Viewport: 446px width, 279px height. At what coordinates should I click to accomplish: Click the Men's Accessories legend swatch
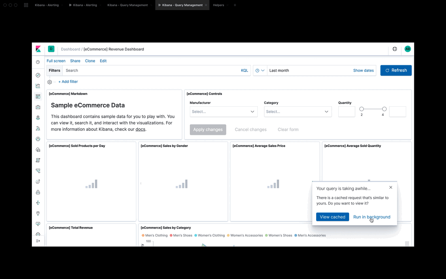(296, 236)
